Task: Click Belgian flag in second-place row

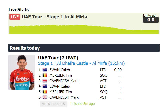Action: point(45,75)
